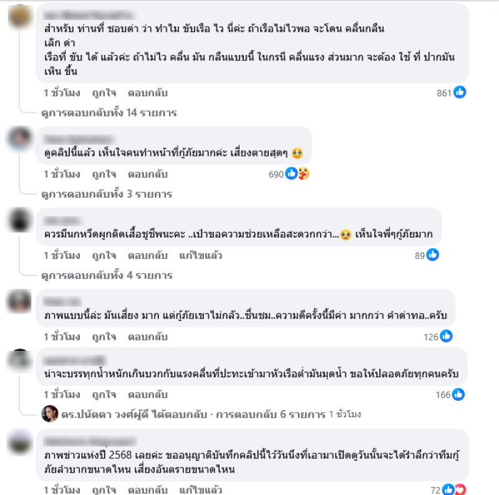499x495 pixels.
Task: Click the like icon next to 126
Action: pos(446,336)
